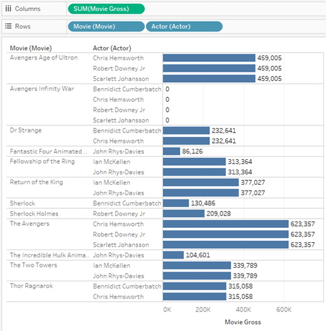Click the Sherlock bar for Bennidict Cumberbatch
Screen dimensions: 326x331
point(176,203)
